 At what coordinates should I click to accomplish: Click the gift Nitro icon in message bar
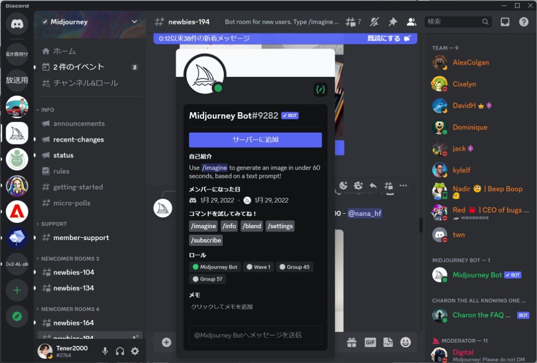click(x=352, y=342)
